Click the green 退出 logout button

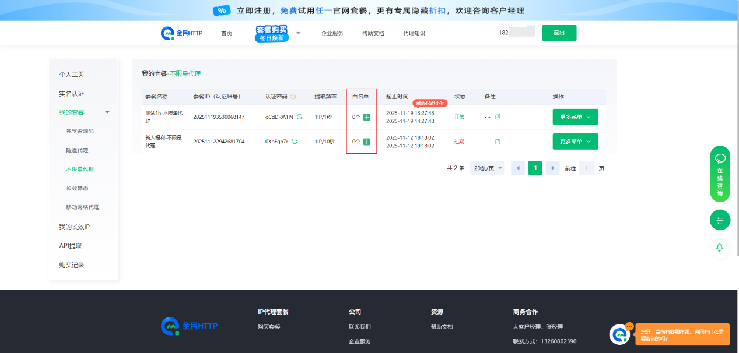tap(559, 33)
